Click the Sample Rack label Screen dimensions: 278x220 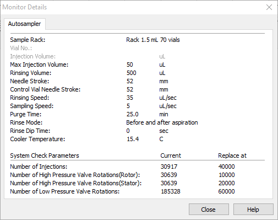click(28, 40)
